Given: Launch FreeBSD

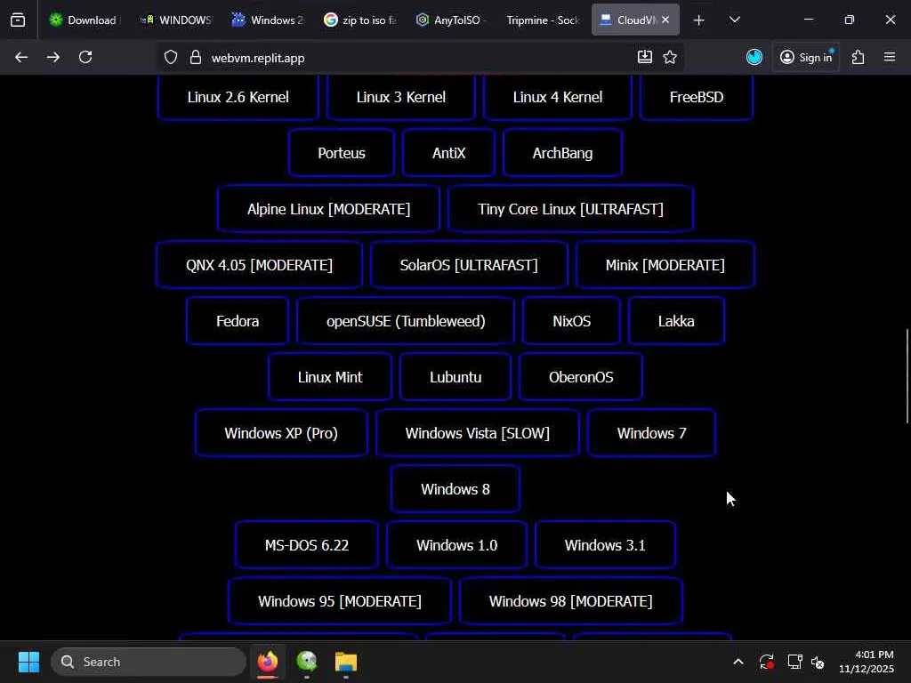Looking at the screenshot, I should click(x=697, y=97).
